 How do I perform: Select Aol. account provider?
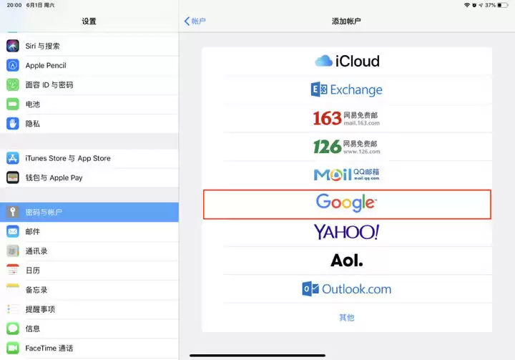coord(347,261)
